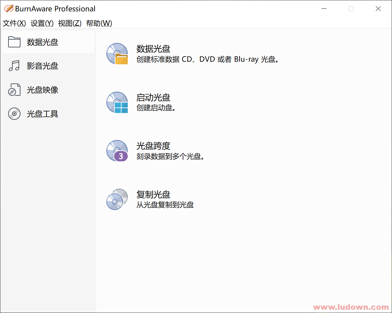
Task: Click the boot disc icon with the Windows logo
Action: pos(117,103)
